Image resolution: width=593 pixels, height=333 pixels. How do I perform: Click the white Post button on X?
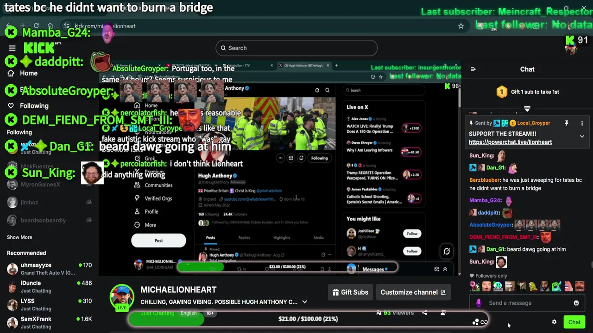(158, 240)
